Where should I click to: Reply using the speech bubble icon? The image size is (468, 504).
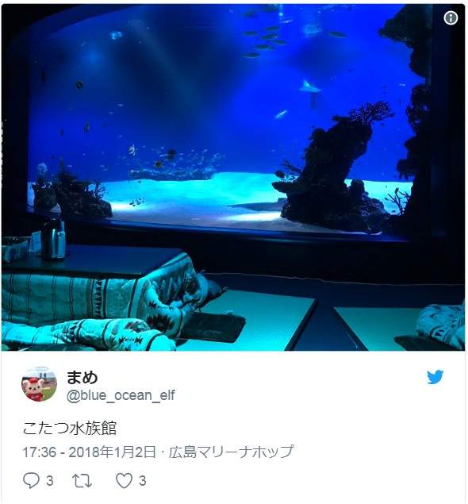pos(31,480)
